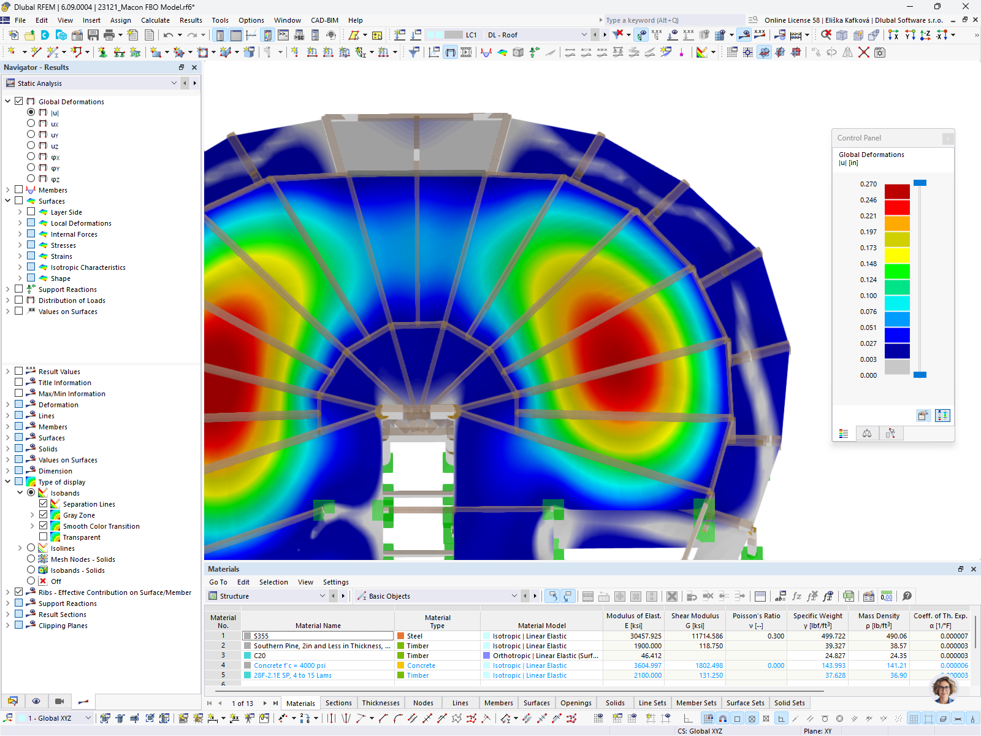Expand the Support Reactions tree item

click(6, 289)
